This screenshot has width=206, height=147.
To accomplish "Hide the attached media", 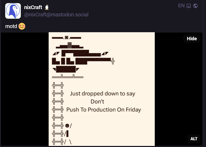I will point(192,38).
